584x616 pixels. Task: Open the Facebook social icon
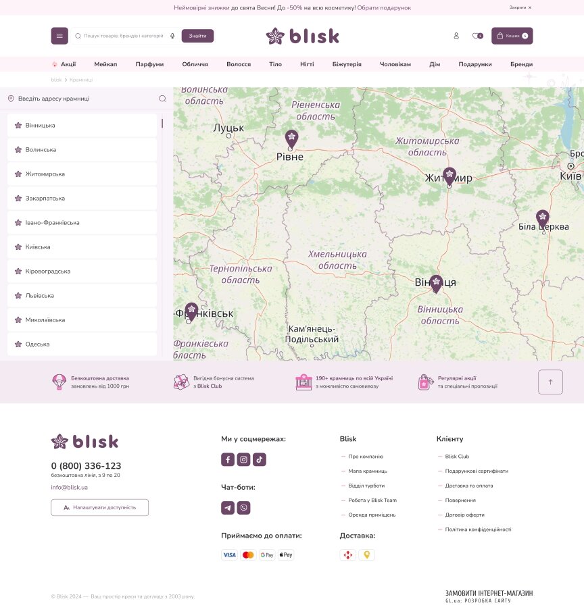point(228,459)
